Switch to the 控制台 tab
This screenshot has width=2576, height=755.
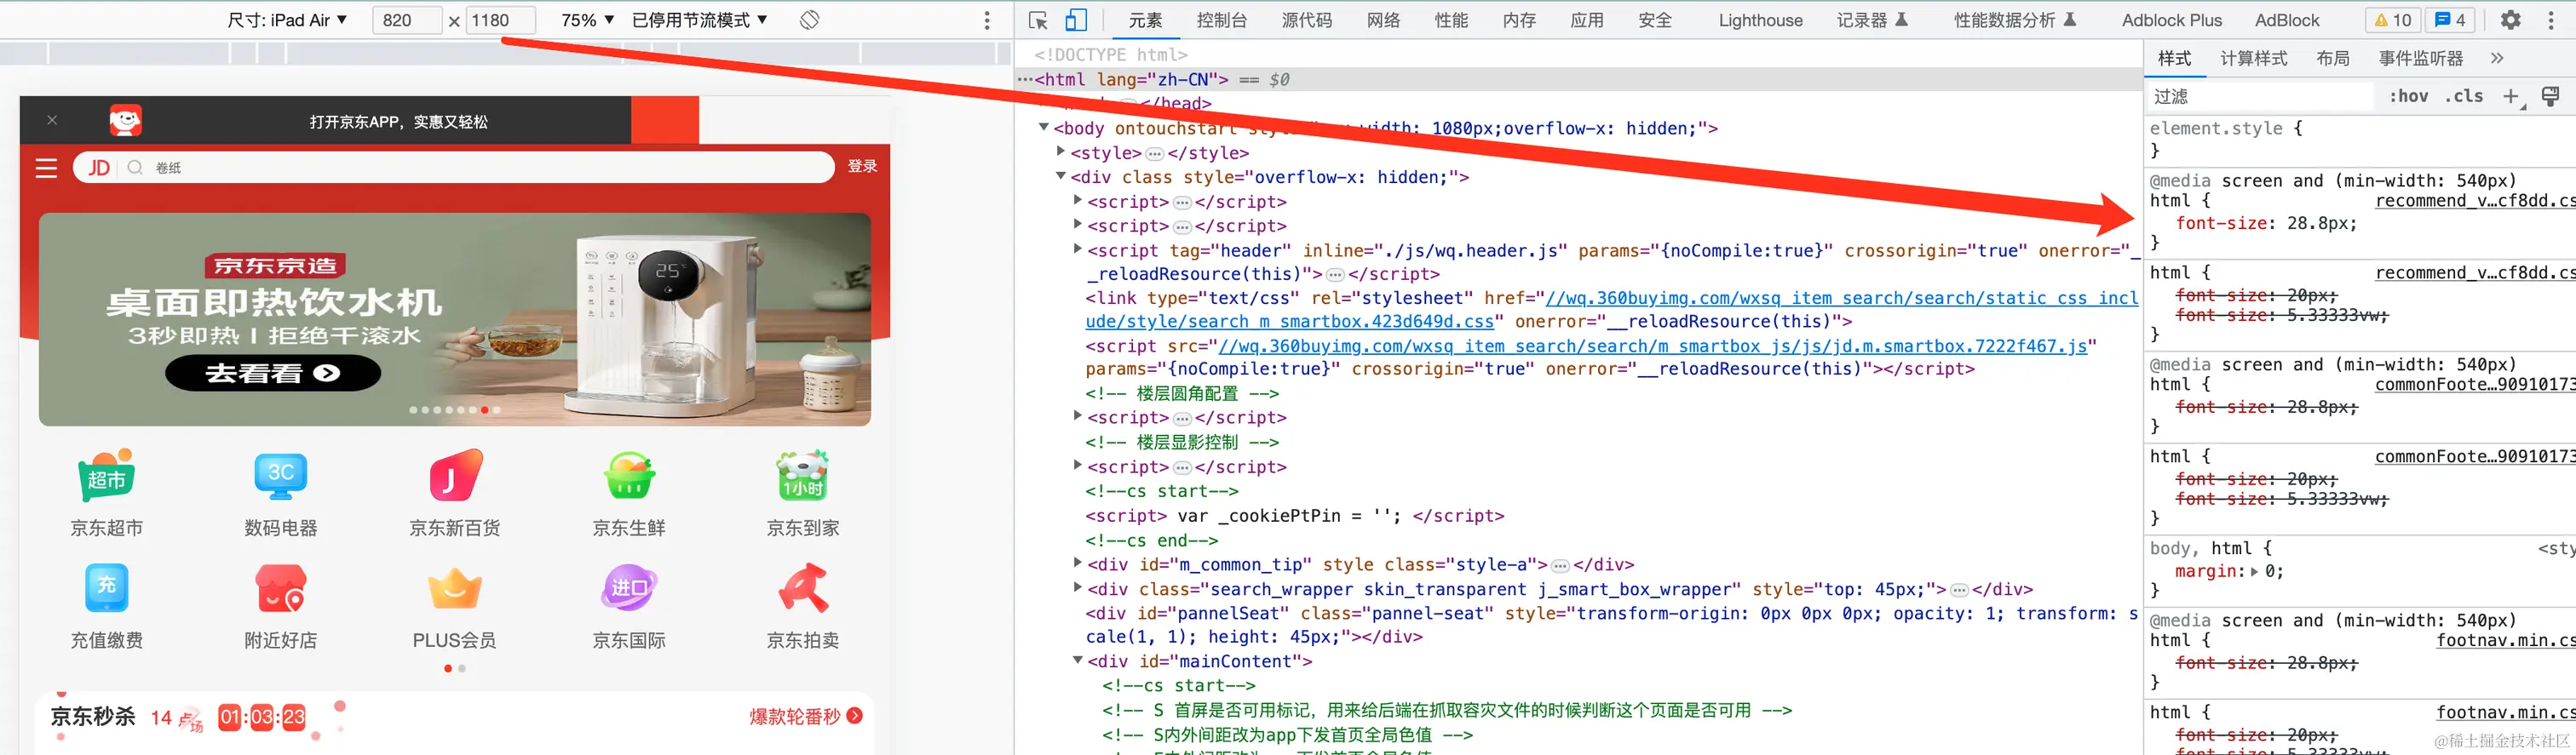(1221, 20)
